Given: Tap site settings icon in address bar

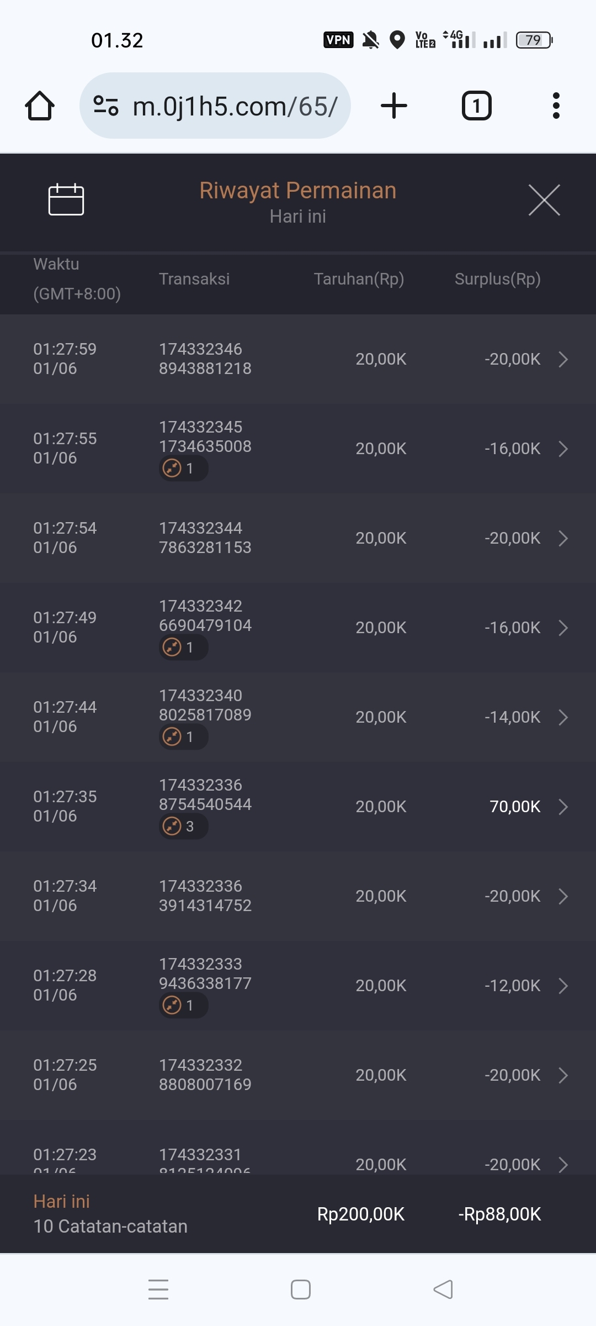Looking at the screenshot, I should point(106,106).
